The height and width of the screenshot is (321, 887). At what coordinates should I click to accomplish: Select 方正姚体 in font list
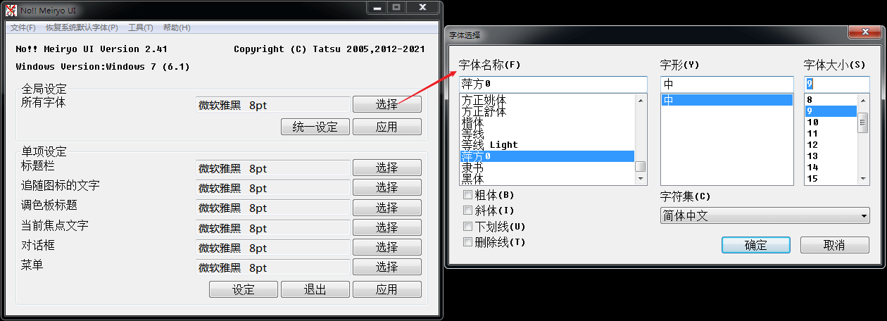pyautogui.click(x=547, y=100)
